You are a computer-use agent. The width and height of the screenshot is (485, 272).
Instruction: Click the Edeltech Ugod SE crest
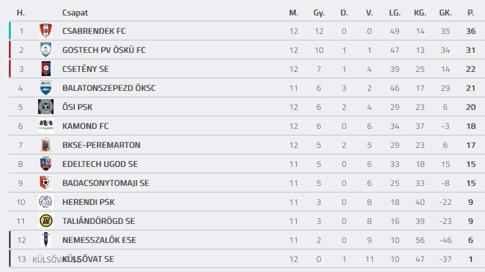pyautogui.click(x=46, y=164)
